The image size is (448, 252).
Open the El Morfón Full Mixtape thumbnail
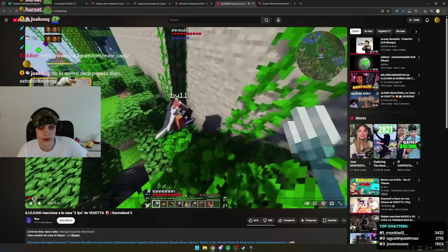(x=364, y=45)
